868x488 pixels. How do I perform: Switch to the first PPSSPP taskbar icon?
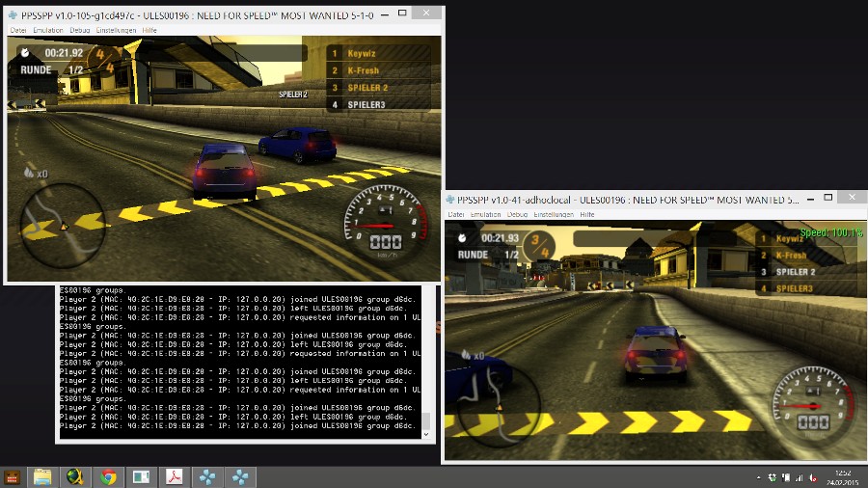206,477
